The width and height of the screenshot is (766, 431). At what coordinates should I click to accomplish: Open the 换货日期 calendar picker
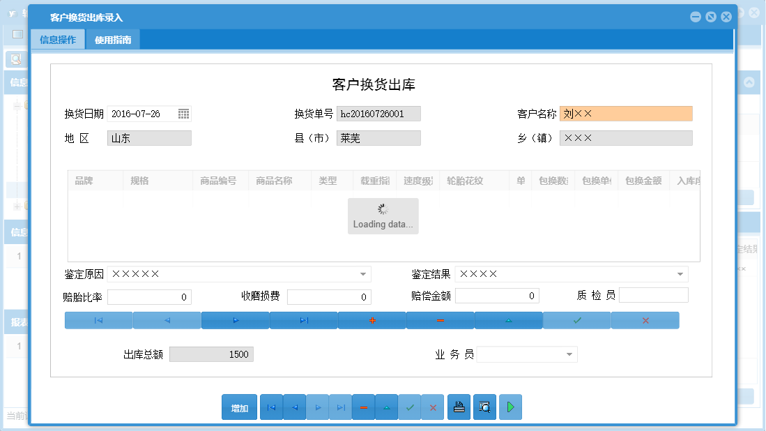pos(184,113)
